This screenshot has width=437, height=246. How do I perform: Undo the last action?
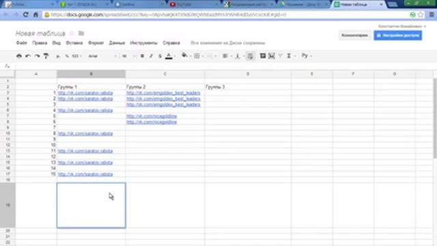pyautogui.click(x=28, y=56)
